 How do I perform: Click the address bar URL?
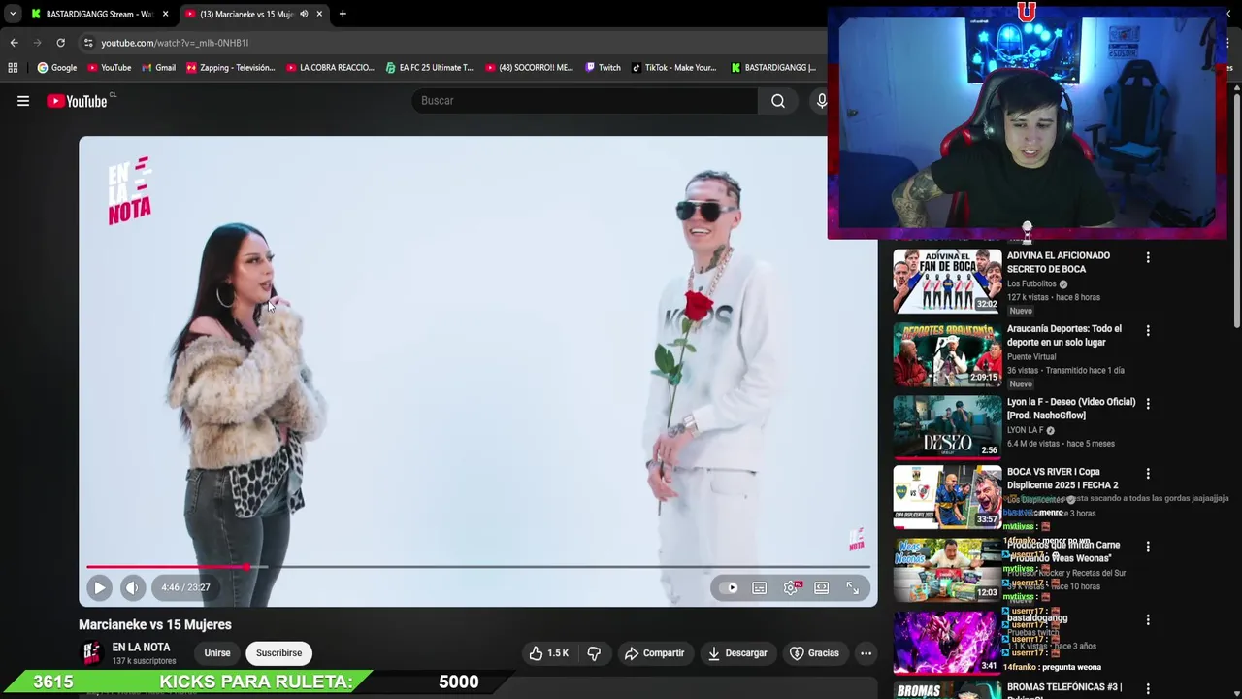pyautogui.click(x=175, y=43)
